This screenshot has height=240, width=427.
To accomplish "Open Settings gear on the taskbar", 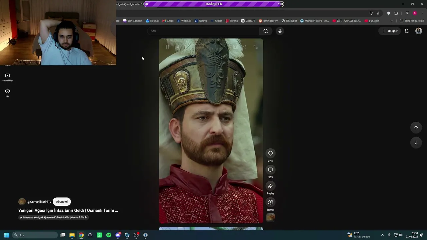I will [x=145, y=235].
